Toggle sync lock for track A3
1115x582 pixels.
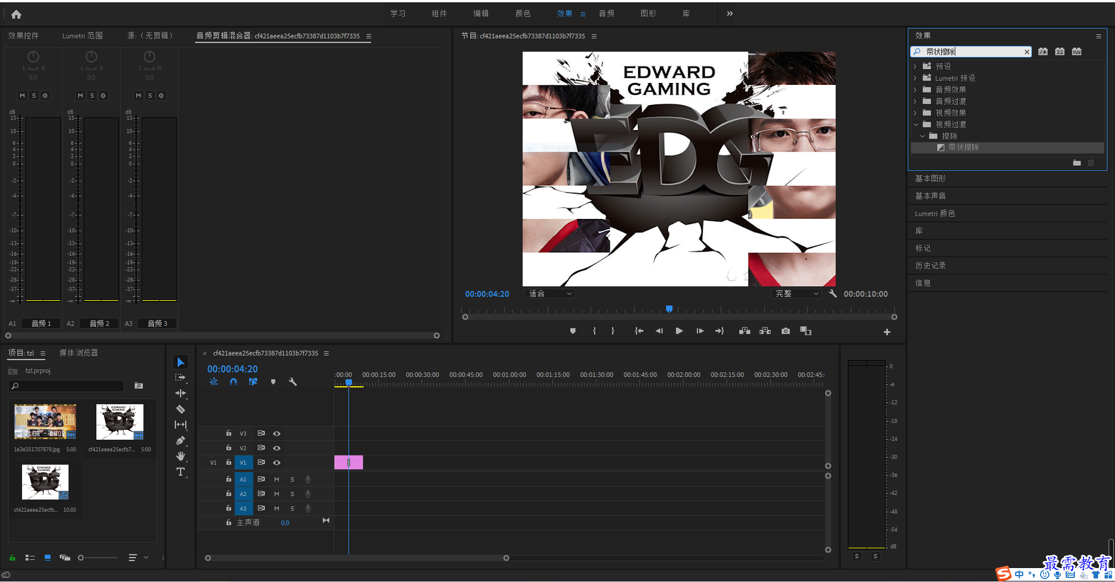[261, 508]
